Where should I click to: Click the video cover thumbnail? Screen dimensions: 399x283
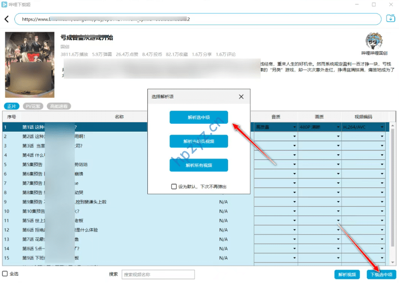(29, 65)
